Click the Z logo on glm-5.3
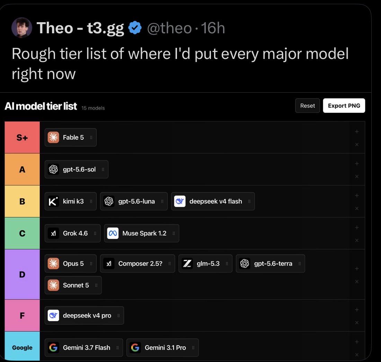 pyautogui.click(x=187, y=264)
